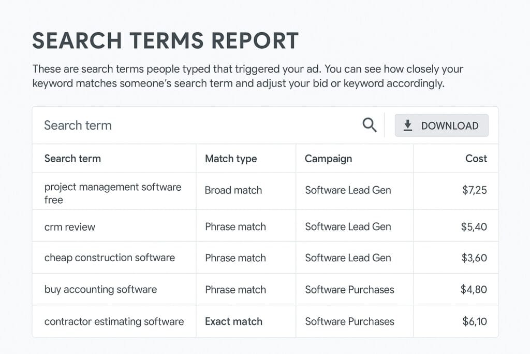Screen dimensions: 530x354
Task: Click cheap construction software search term
Action: (x=110, y=258)
